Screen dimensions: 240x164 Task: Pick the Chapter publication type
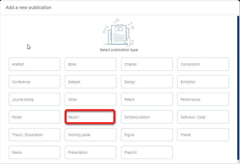pyautogui.click(x=147, y=64)
